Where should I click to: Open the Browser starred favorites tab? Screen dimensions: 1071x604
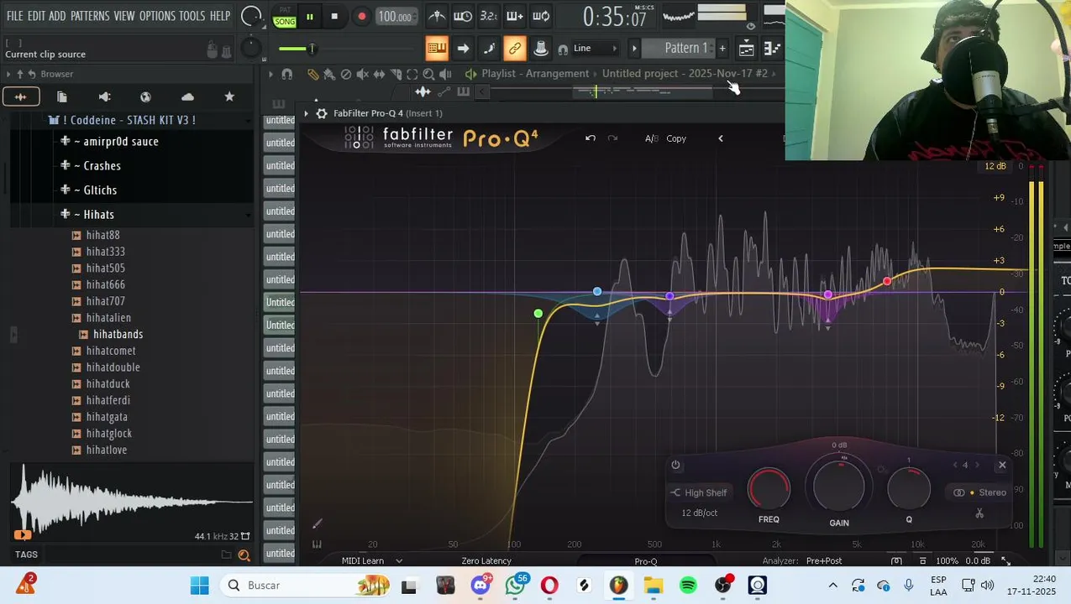click(229, 96)
